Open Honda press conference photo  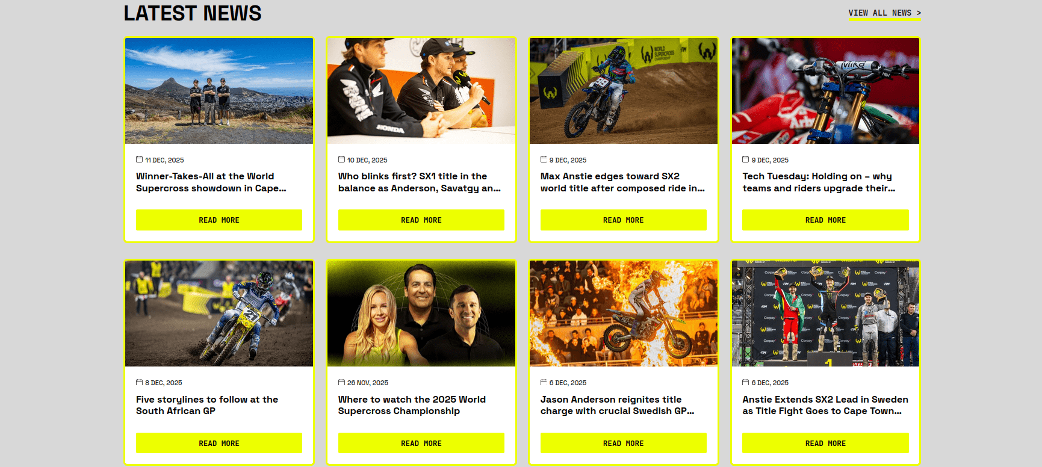[421, 91]
